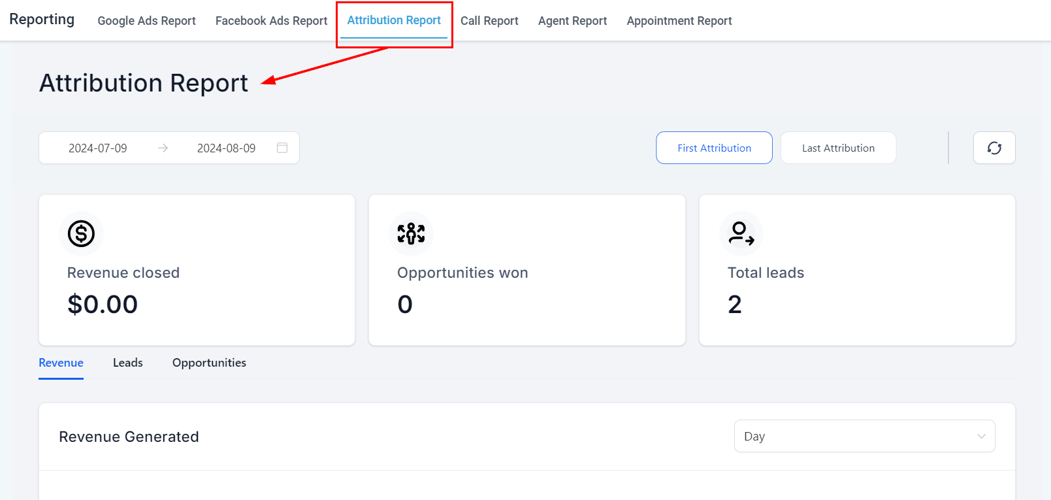Click the arrow between the dates

point(163,148)
